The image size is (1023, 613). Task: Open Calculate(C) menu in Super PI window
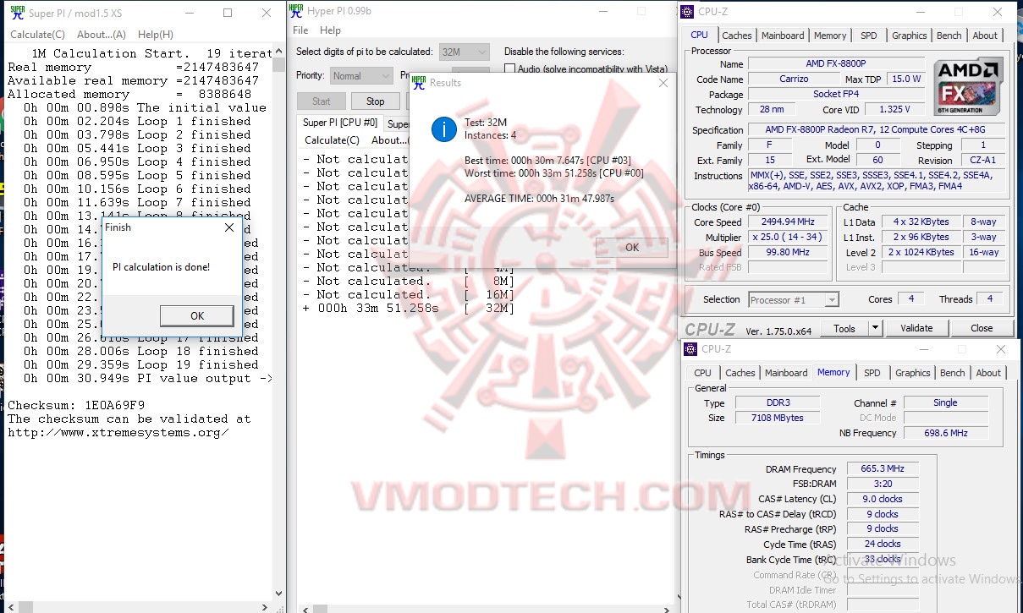pyautogui.click(x=37, y=35)
